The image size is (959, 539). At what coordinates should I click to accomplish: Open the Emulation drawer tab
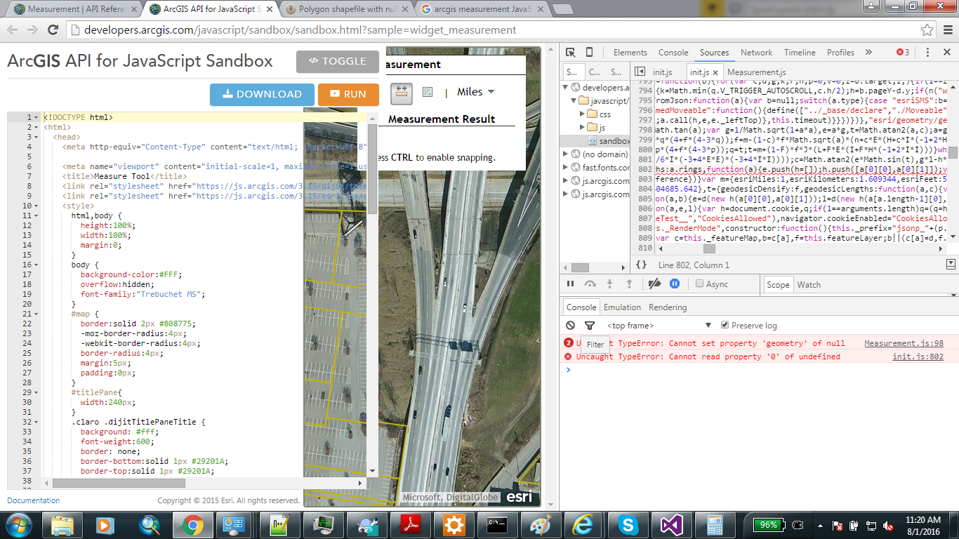pos(622,307)
